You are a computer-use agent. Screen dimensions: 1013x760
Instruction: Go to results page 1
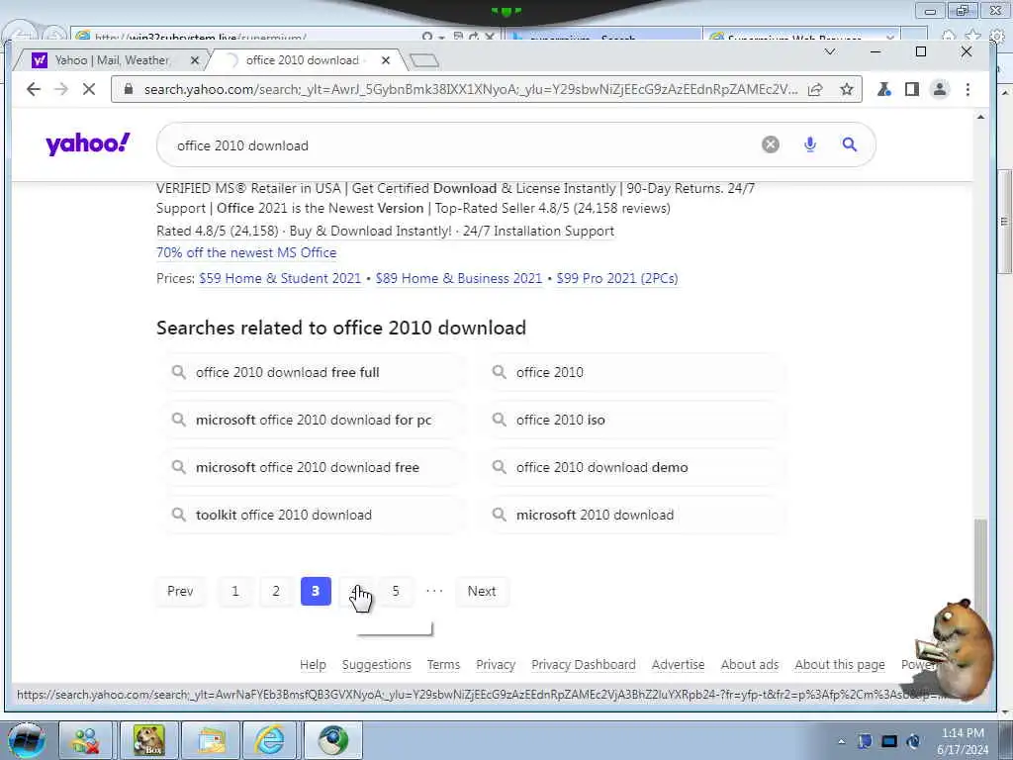pyautogui.click(x=235, y=592)
